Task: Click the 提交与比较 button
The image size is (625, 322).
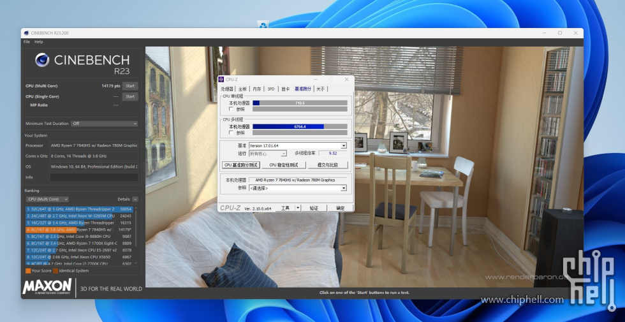Action: [328, 165]
